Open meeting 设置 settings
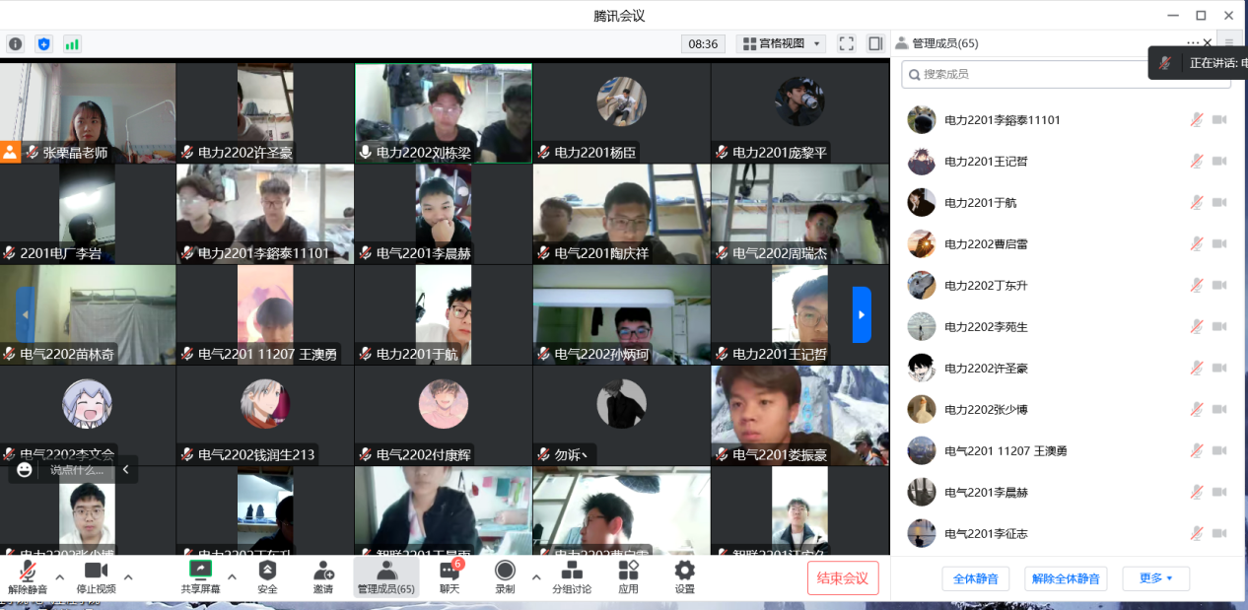 coord(683,577)
